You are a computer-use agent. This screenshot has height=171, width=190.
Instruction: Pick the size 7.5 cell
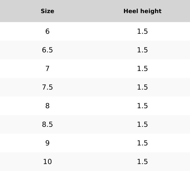click(47, 87)
